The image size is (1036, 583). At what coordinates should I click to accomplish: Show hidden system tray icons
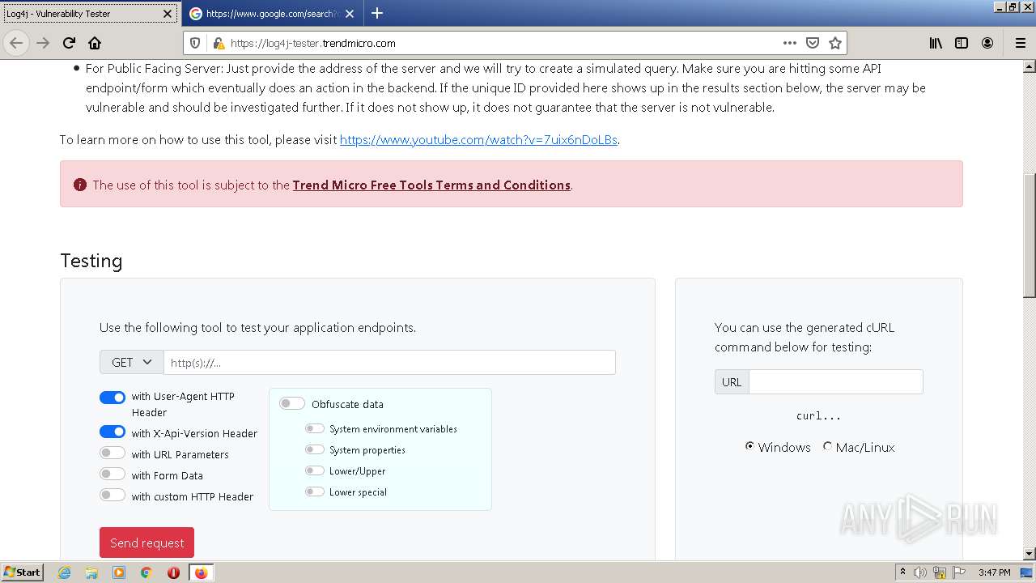tap(902, 572)
